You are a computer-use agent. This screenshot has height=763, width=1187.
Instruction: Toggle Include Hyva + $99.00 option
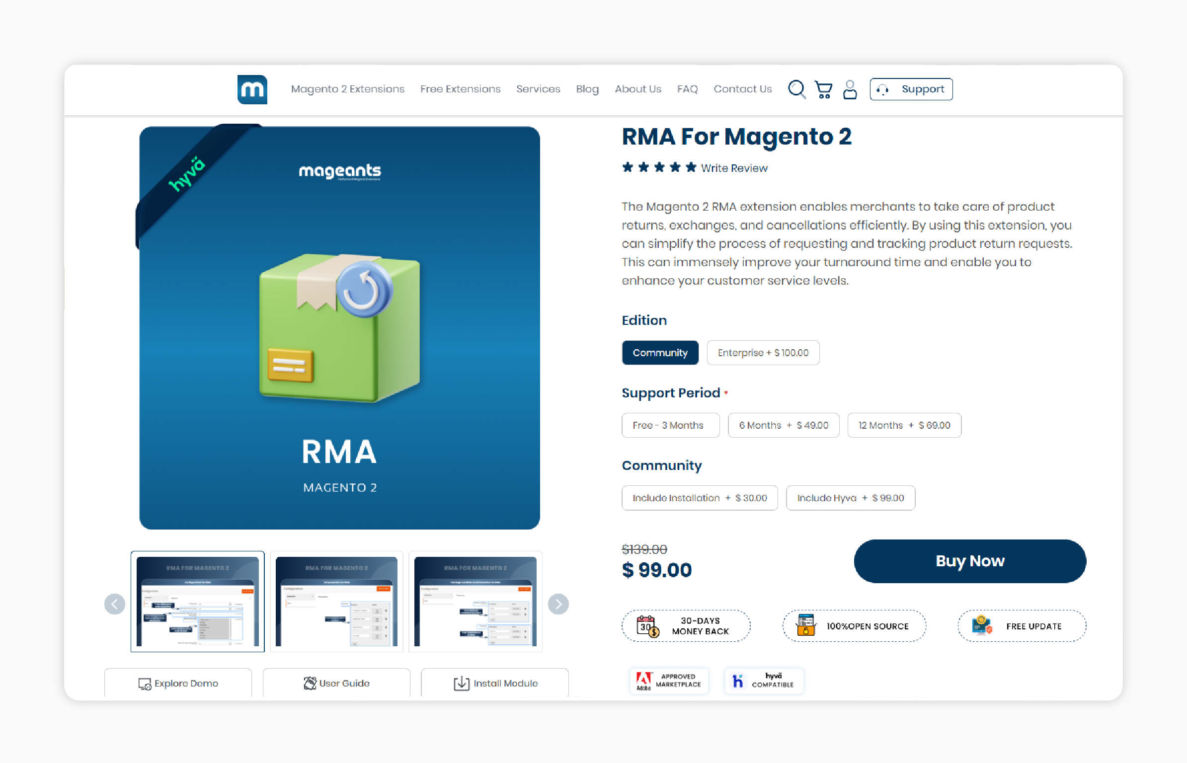(x=851, y=498)
